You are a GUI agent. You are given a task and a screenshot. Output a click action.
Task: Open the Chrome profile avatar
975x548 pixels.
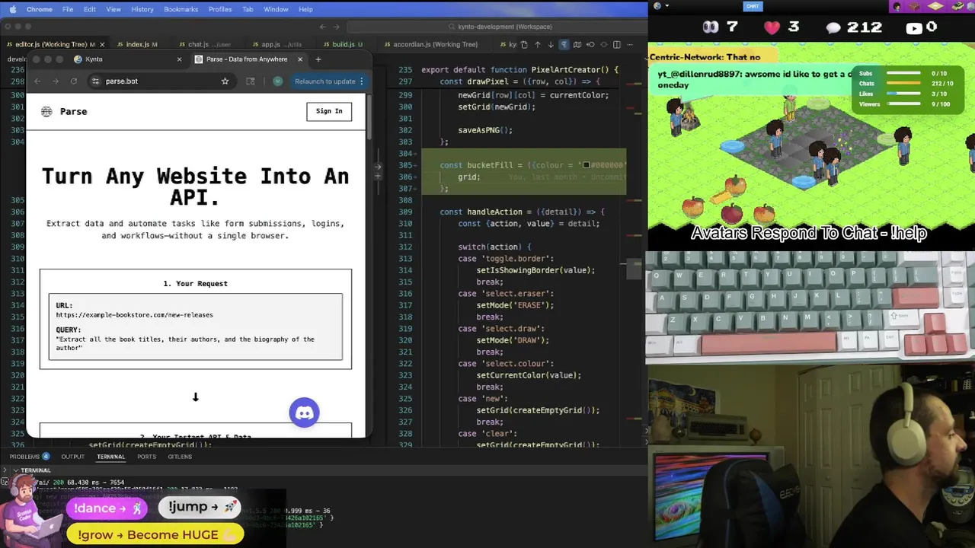click(278, 81)
